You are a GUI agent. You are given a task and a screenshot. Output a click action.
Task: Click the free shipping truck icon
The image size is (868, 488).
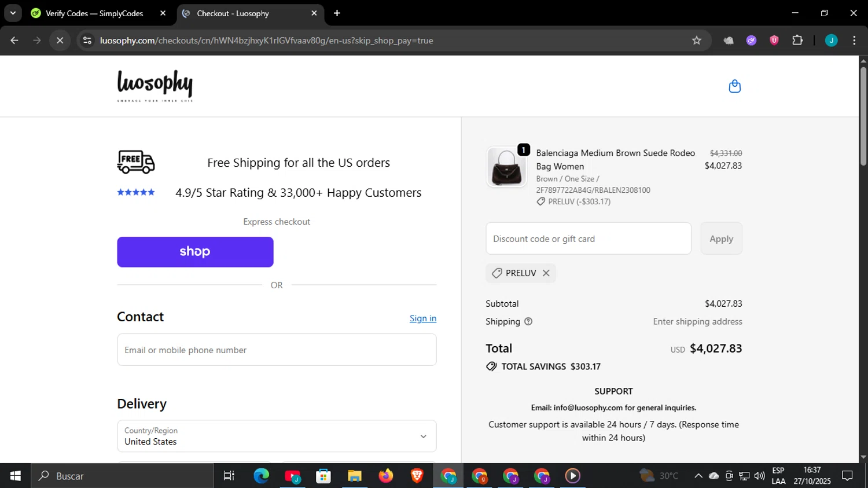136,162
